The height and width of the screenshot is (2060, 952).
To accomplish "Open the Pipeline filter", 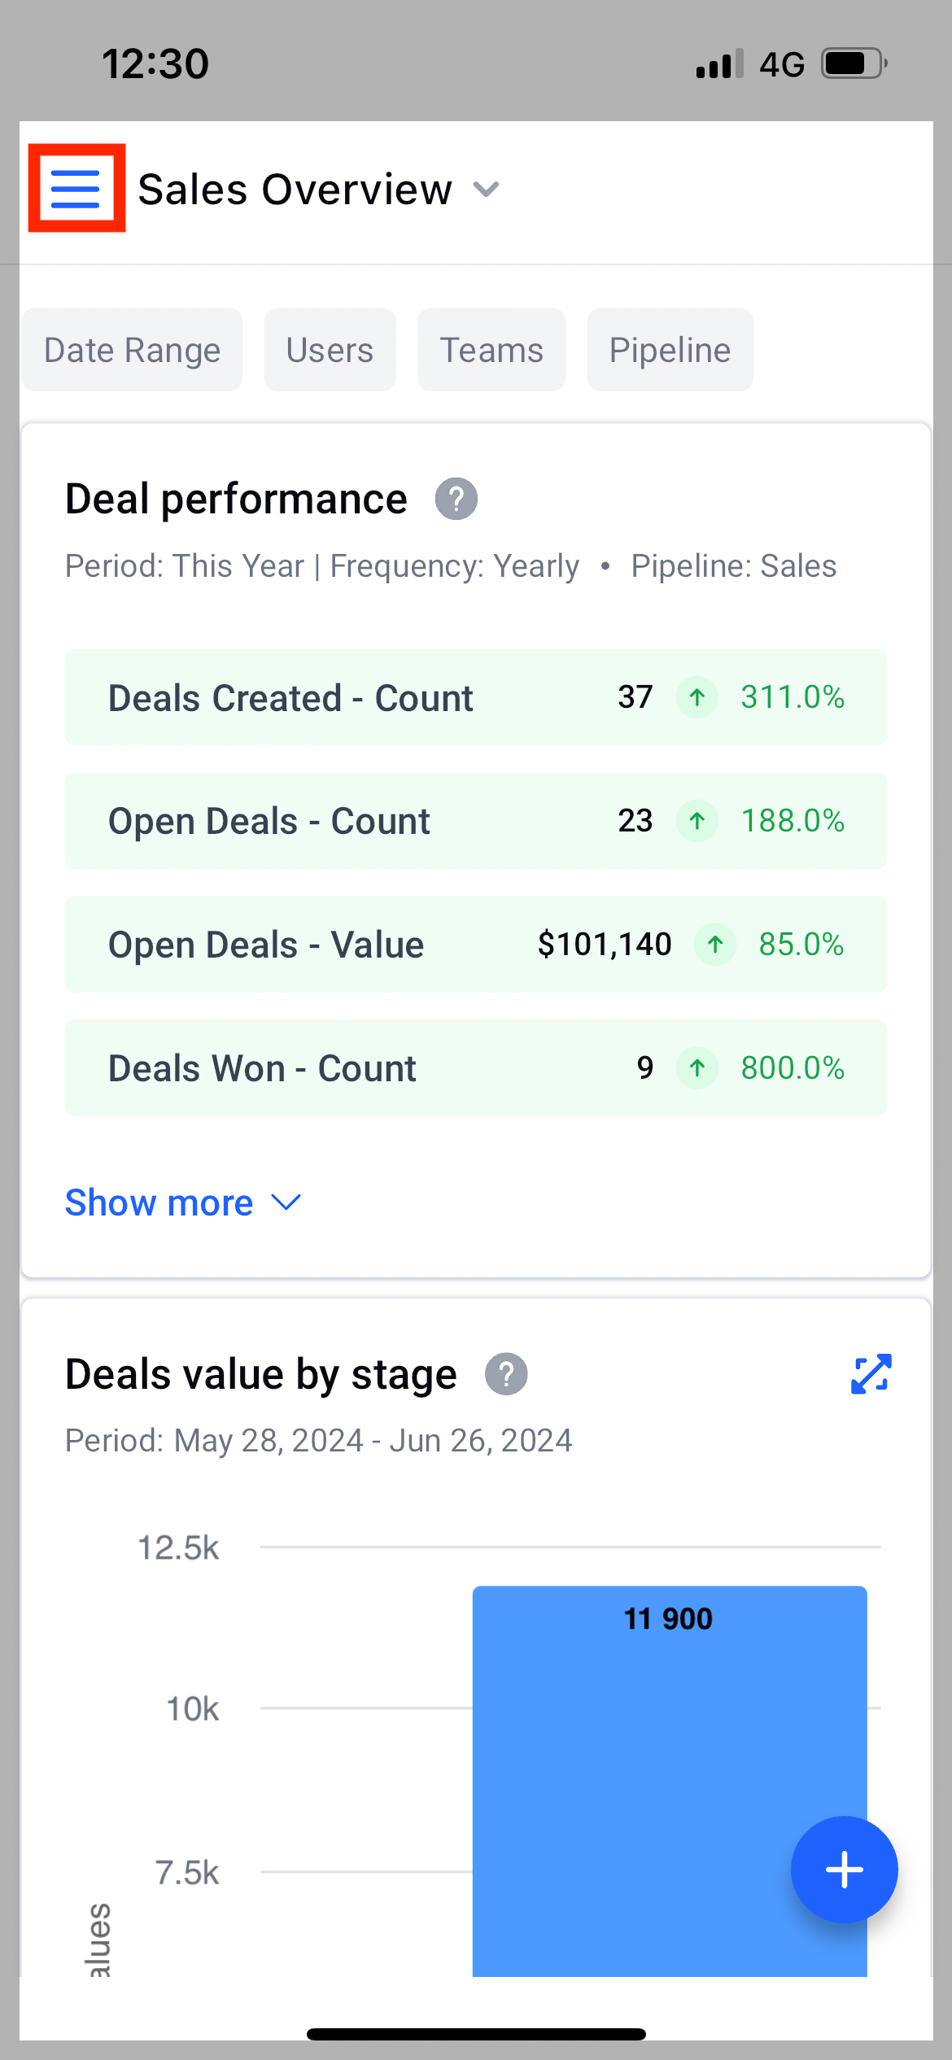I will coord(669,349).
